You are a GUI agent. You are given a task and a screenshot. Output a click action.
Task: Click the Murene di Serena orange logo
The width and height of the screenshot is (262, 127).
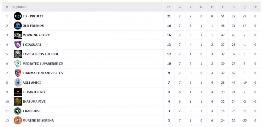(x=18, y=120)
